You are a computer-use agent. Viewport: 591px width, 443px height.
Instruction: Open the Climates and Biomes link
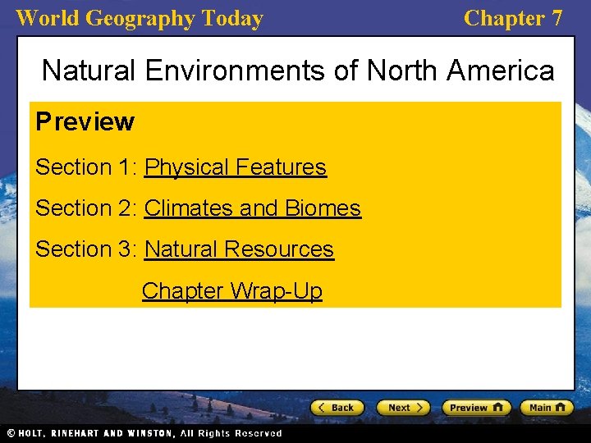pyautogui.click(x=253, y=208)
